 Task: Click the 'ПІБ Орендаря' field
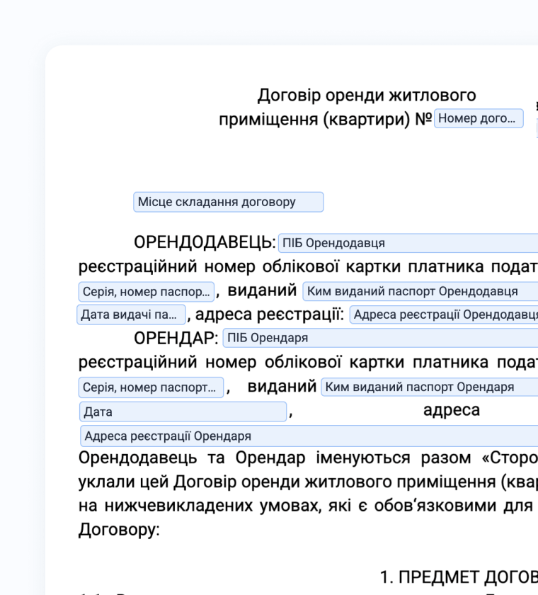380,338
